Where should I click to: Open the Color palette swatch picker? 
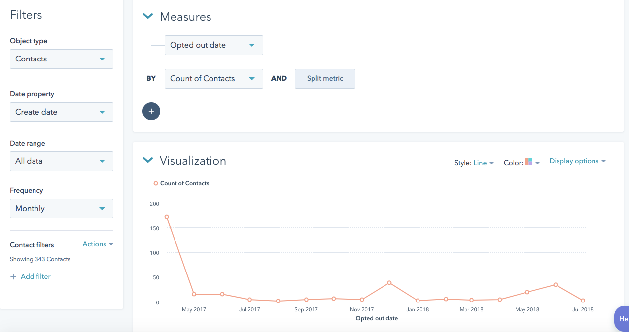pos(532,162)
